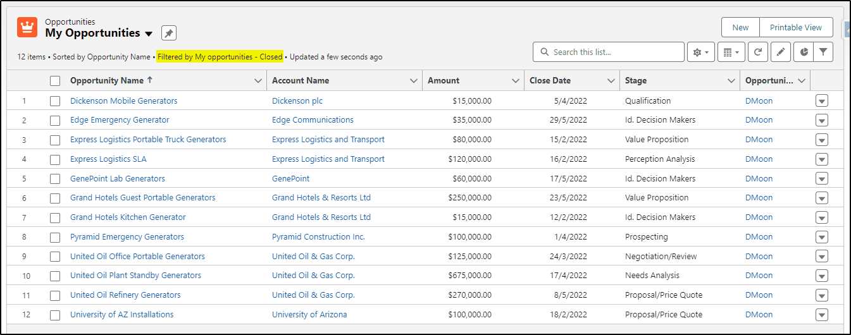Viewport: 851px width, 335px height.
Task: Click the New button
Action: 740,27
